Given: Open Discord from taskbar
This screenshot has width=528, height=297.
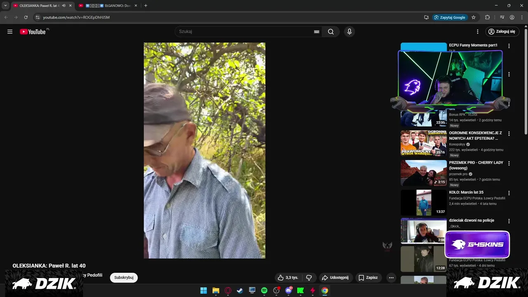Looking at the screenshot, I should [x=288, y=290].
